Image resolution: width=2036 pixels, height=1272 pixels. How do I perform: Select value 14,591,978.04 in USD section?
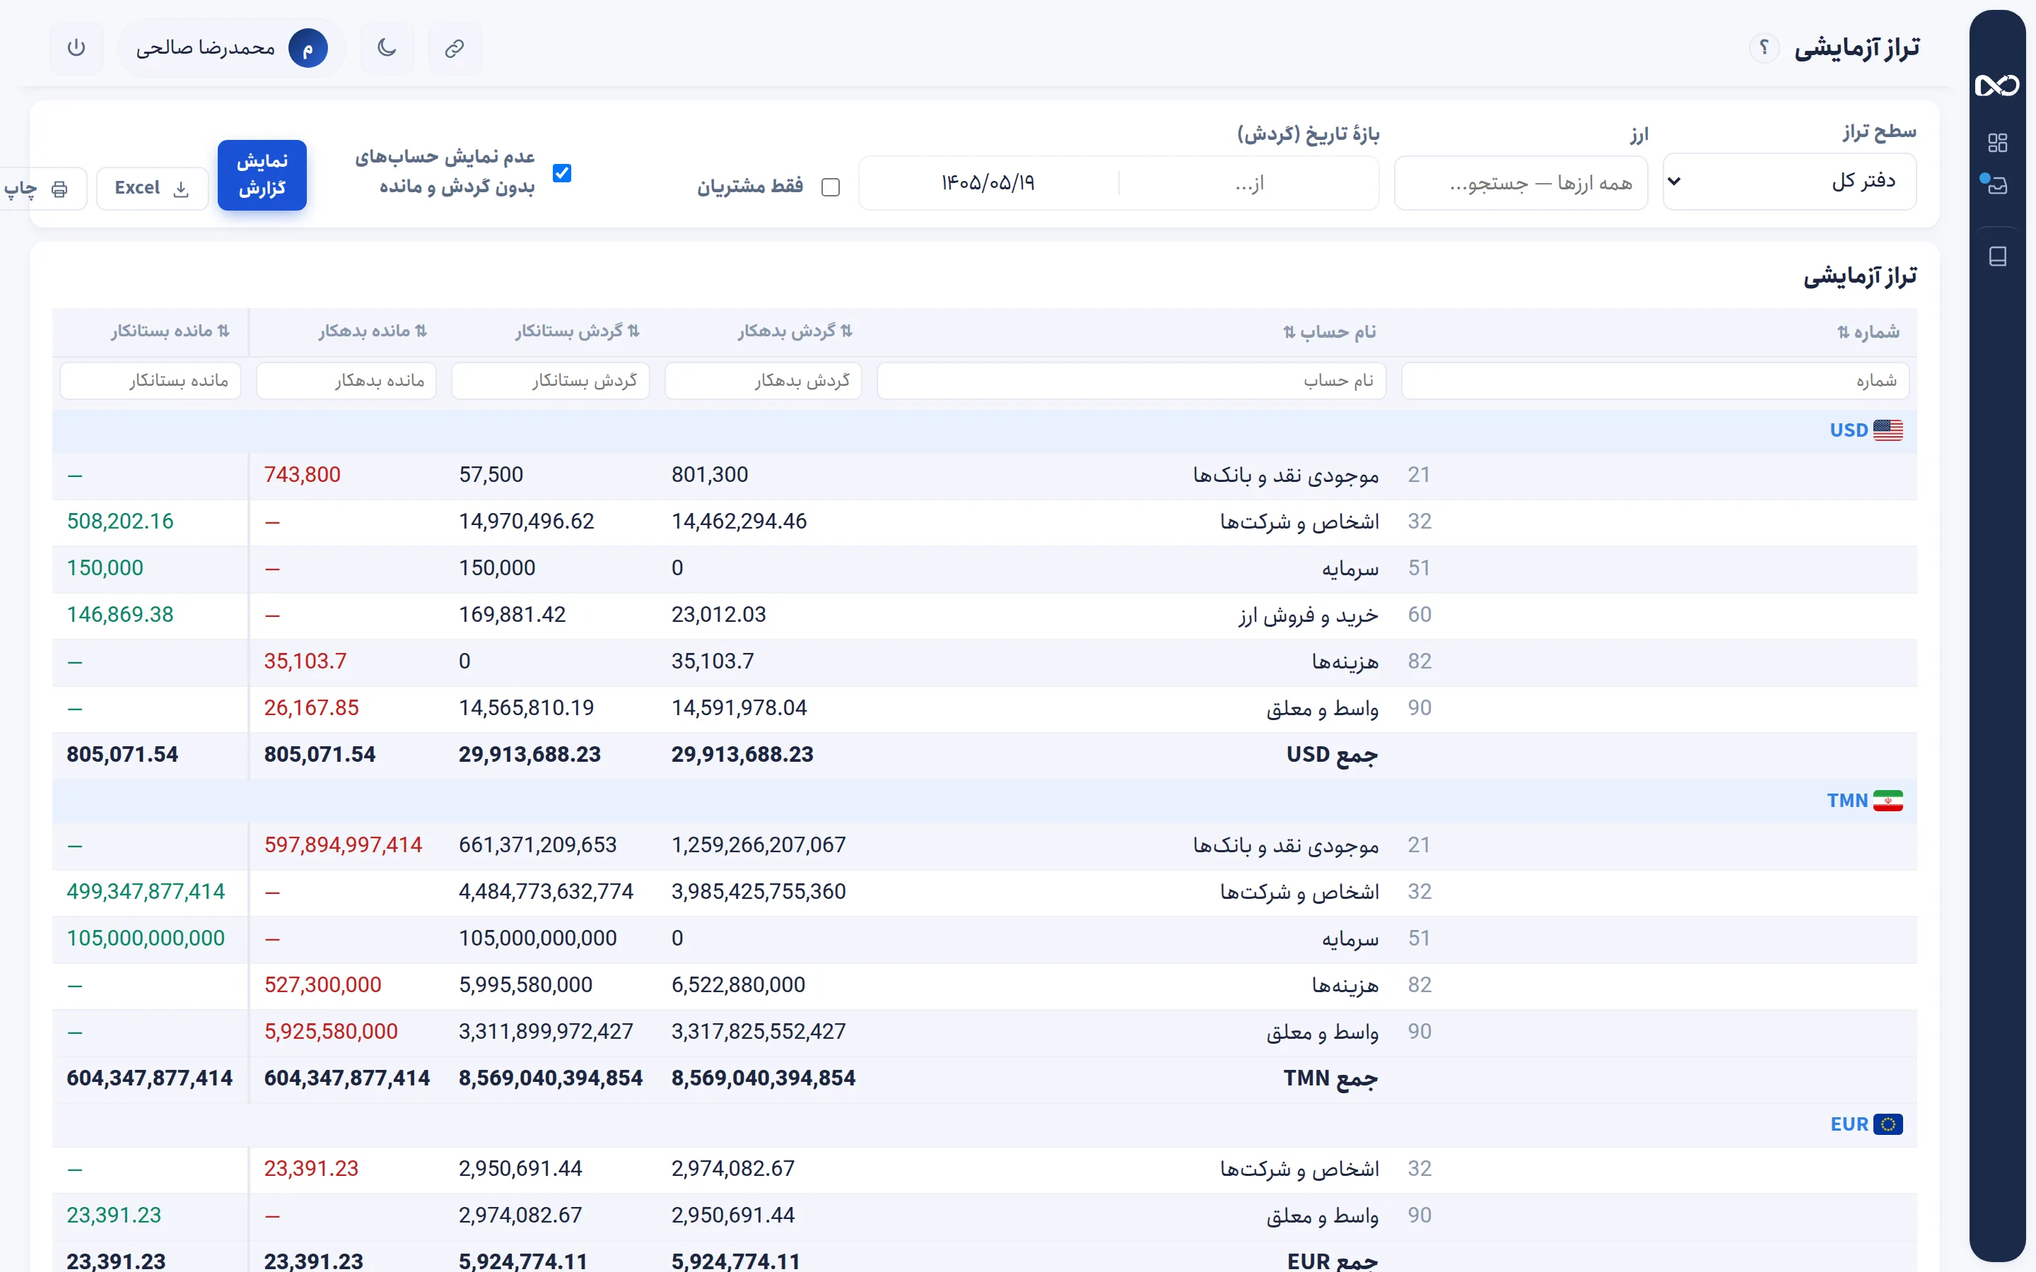tap(739, 707)
